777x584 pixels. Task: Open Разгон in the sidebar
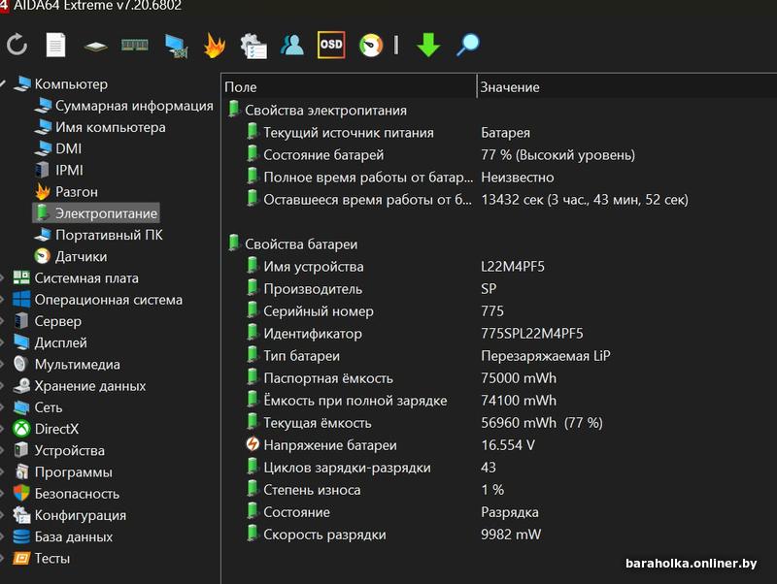click(x=66, y=191)
